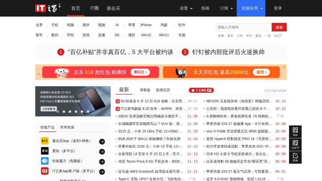This screenshot has height=181, width=322.
Task: Select the sixth carousel dot
Action: [88, 112]
